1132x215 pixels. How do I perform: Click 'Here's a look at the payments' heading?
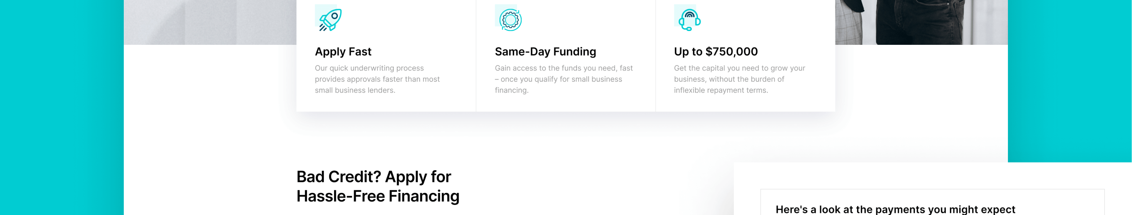[895, 209]
